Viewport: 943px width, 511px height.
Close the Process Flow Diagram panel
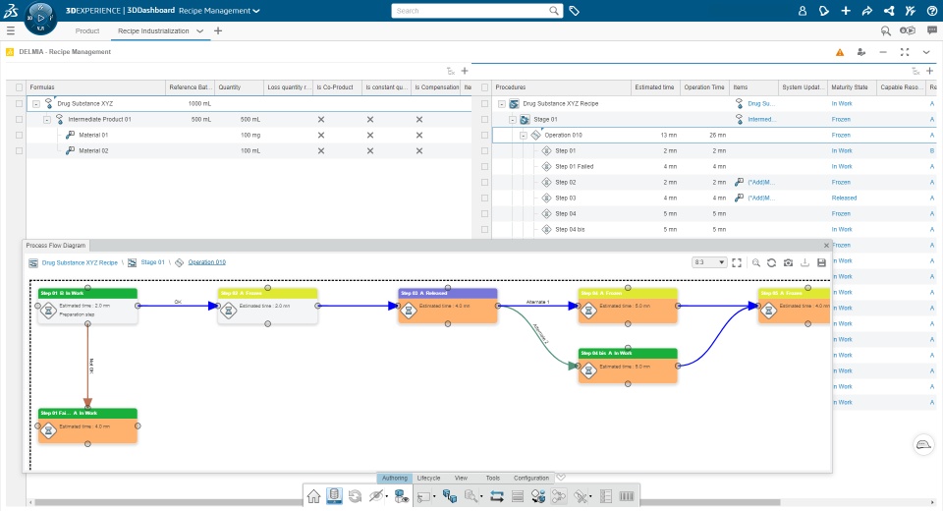click(x=826, y=246)
